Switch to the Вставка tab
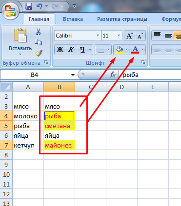 pyautogui.click(x=73, y=19)
